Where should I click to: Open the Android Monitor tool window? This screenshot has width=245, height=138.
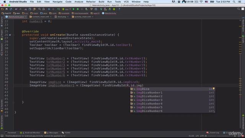coord(30,133)
